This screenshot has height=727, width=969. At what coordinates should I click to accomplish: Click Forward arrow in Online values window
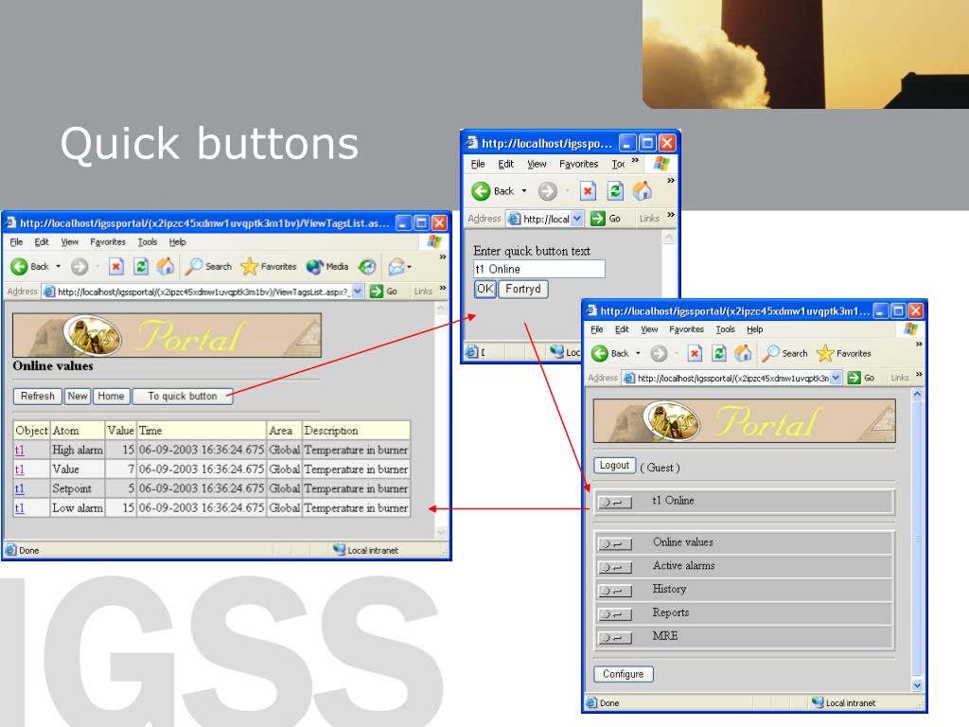pos(79,266)
